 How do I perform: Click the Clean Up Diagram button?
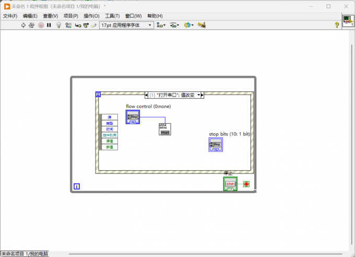pos(202,25)
